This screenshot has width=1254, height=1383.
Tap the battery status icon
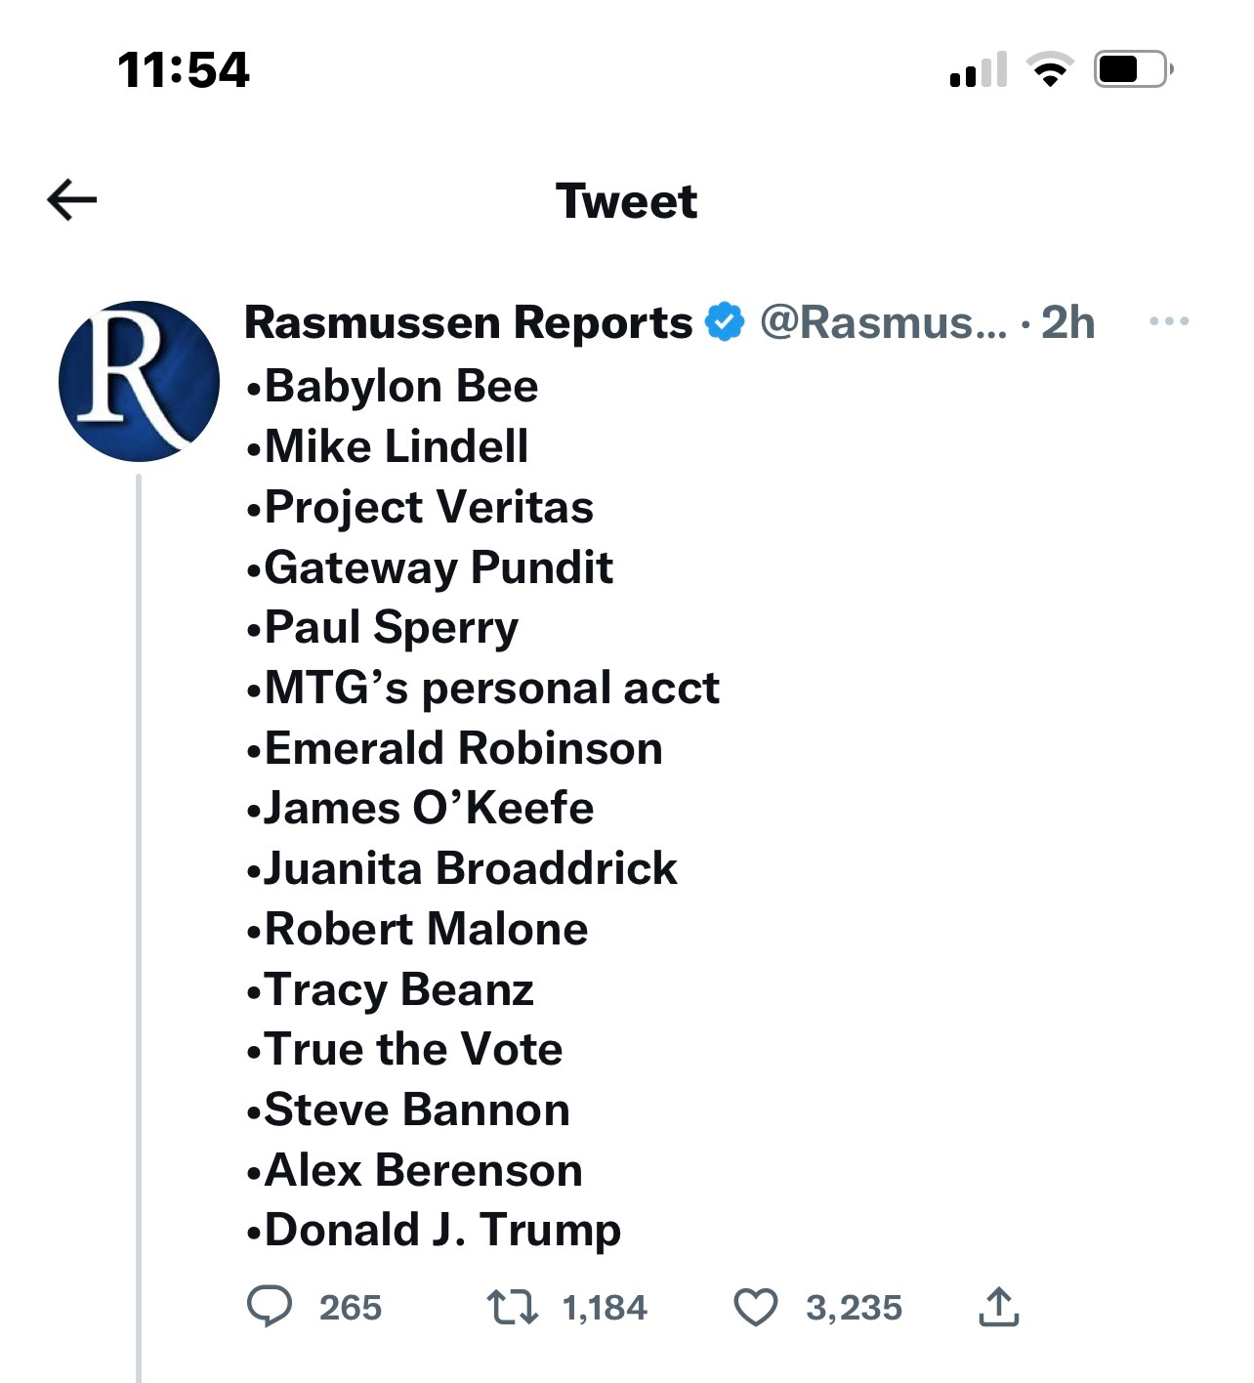click(1134, 69)
